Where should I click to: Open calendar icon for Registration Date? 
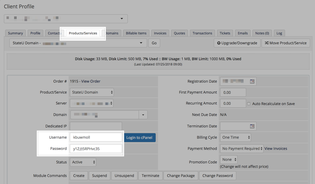point(252,81)
